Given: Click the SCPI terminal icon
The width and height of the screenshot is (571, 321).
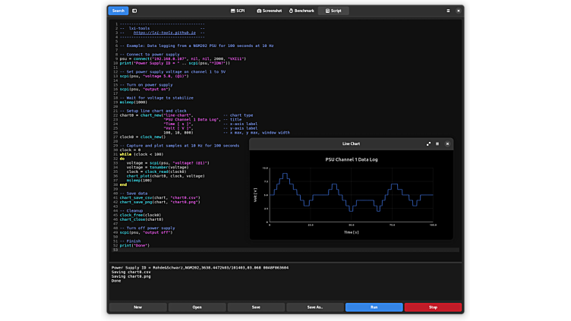Looking at the screenshot, I should 232,11.
